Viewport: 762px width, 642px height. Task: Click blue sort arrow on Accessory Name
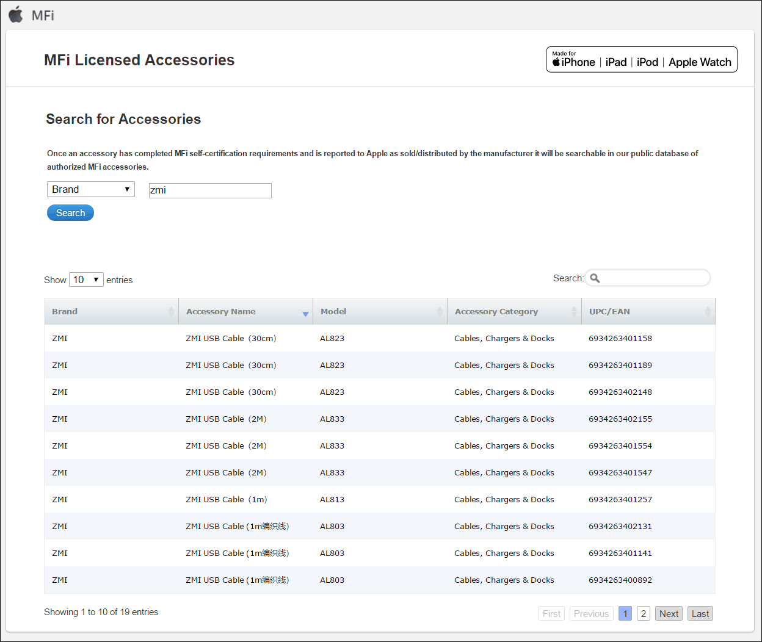pos(305,314)
